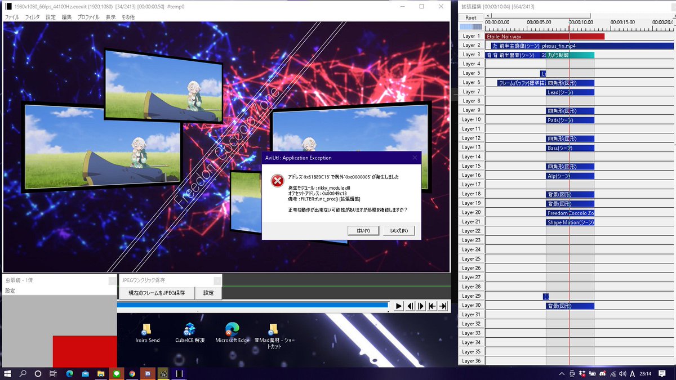
Task: Select the Alp(シーン) clip
Action: tap(570, 176)
